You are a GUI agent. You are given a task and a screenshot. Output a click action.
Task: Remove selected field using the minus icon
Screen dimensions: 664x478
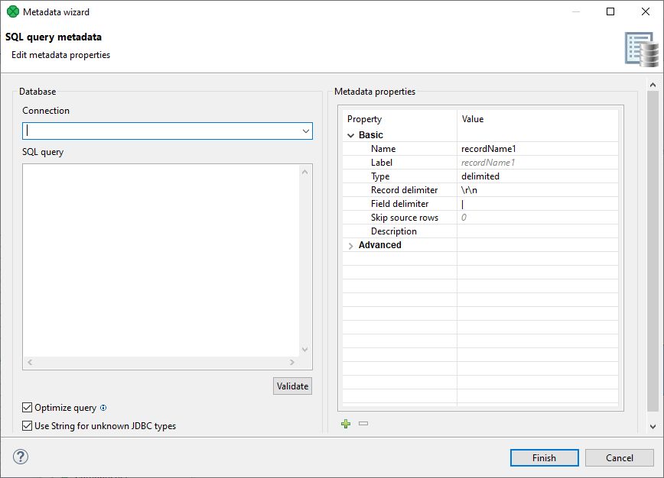coord(363,423)
